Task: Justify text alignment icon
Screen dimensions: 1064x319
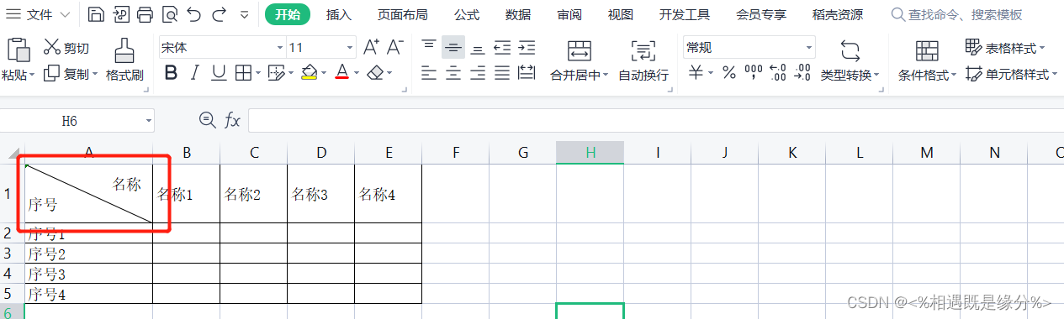Action: coord(502,73)
